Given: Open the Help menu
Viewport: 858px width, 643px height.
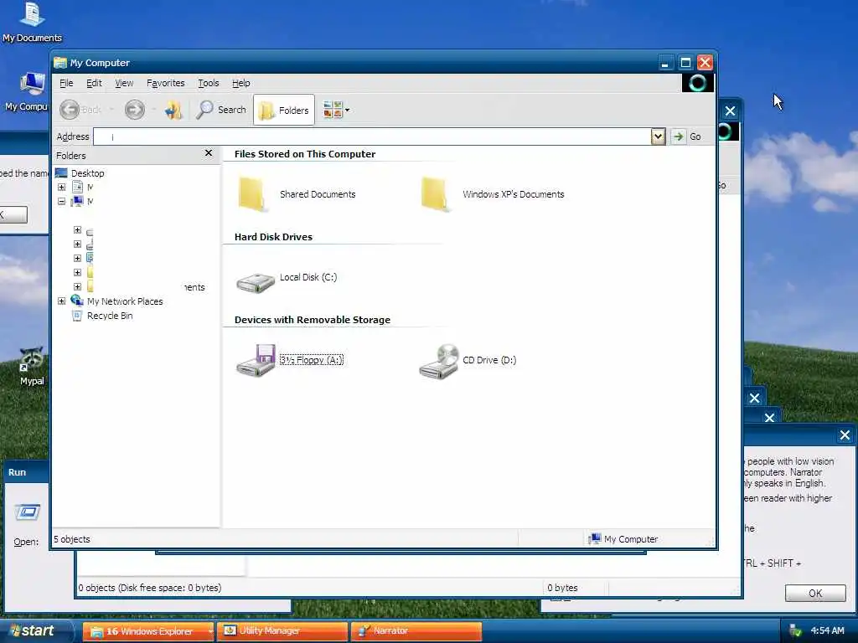Looking at the screenshot, I should coord(240,83).
